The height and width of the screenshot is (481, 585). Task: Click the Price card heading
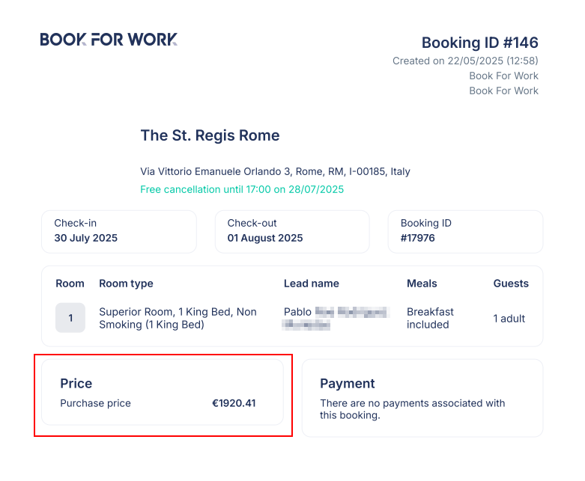(x=76, y=384)
